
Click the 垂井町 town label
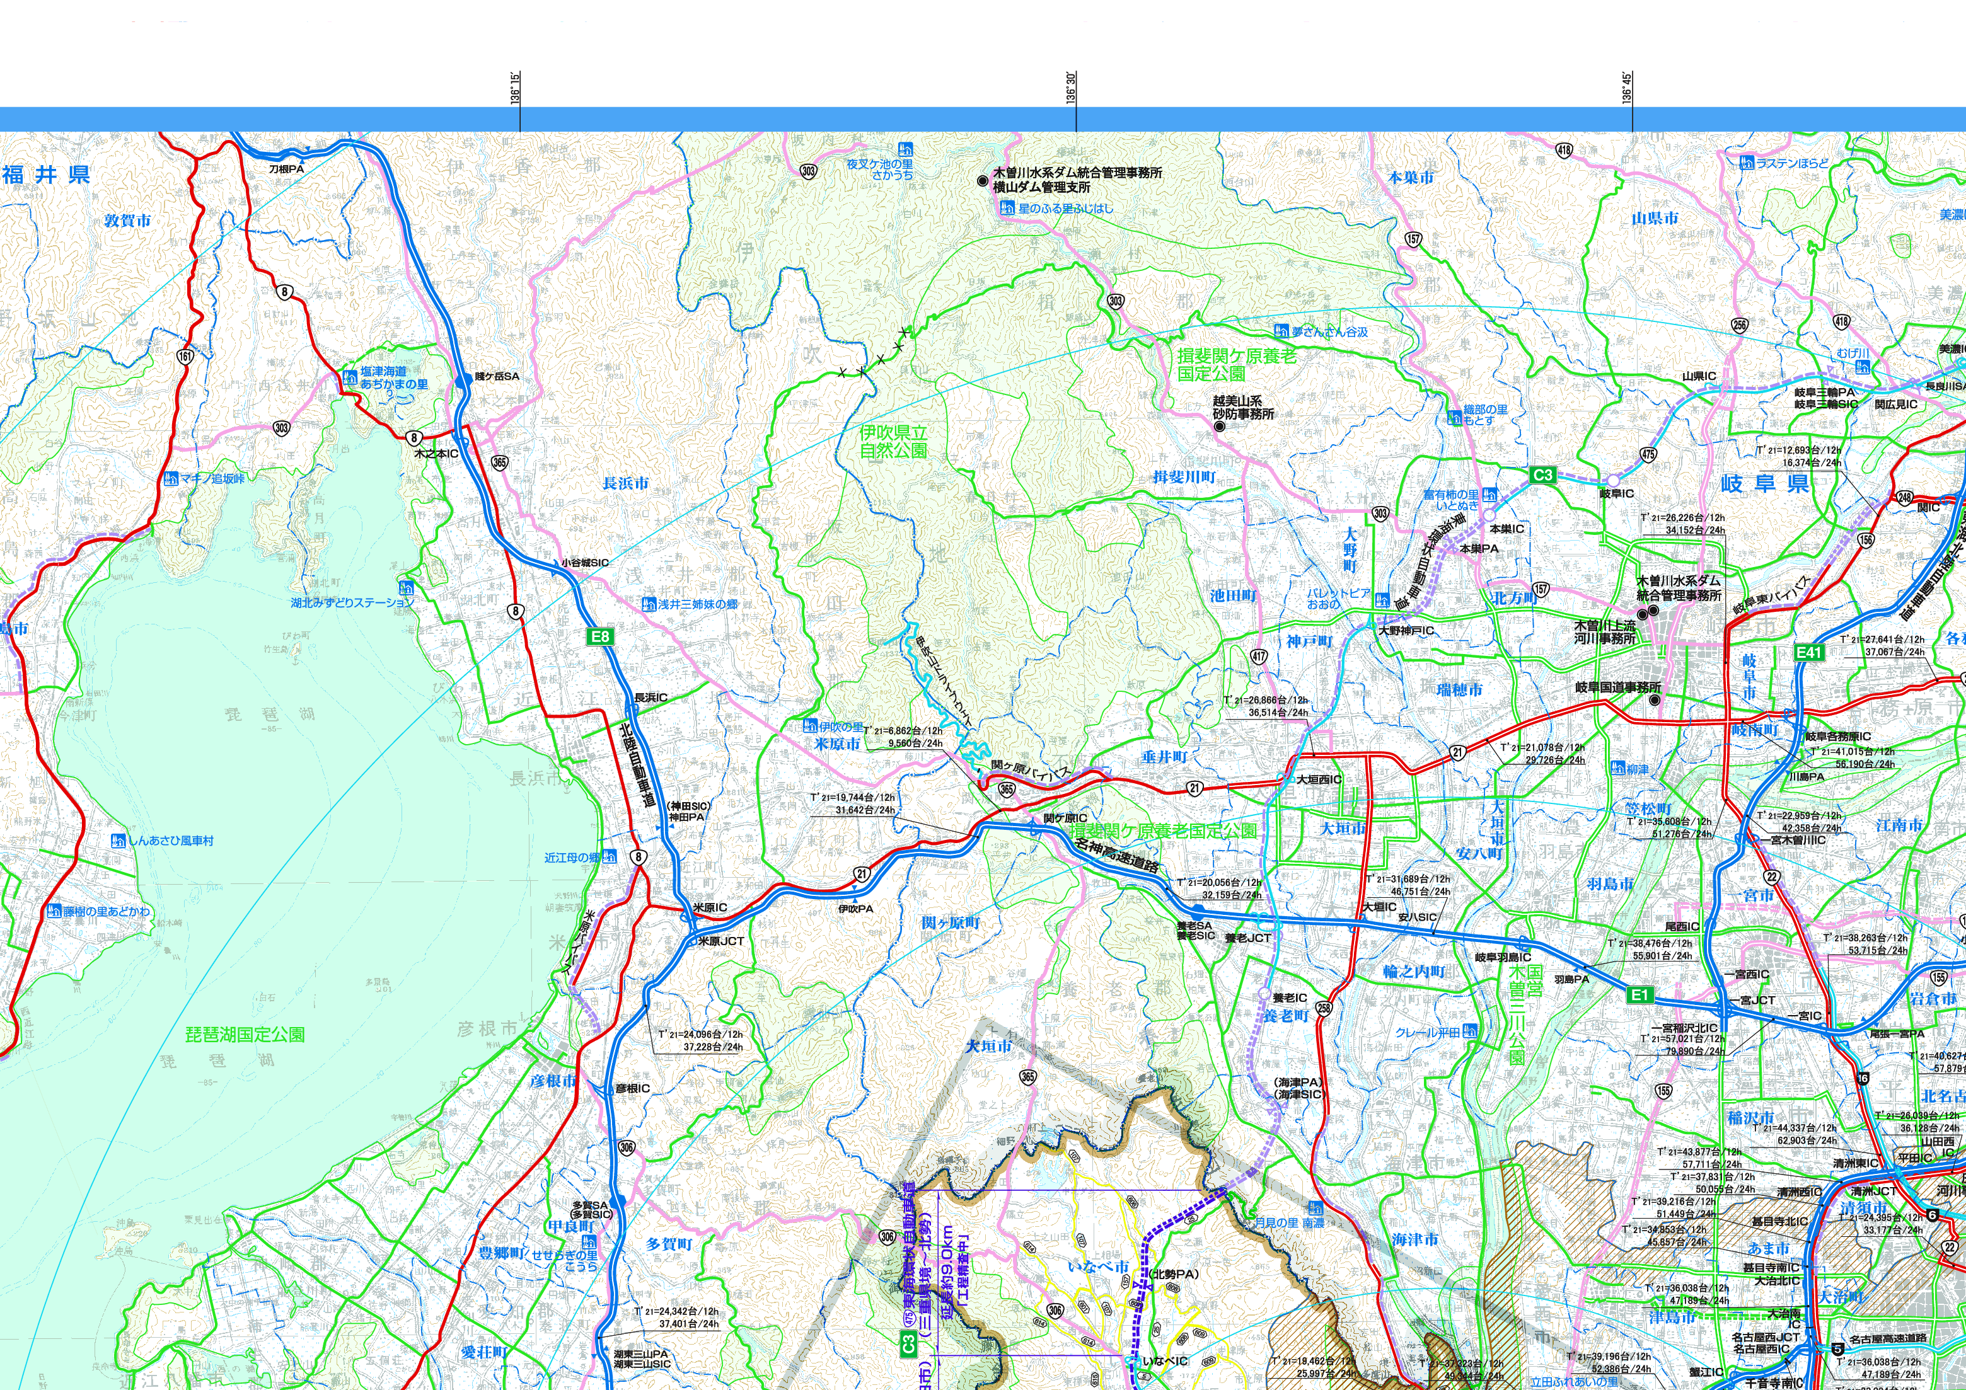pos(1164,757)
